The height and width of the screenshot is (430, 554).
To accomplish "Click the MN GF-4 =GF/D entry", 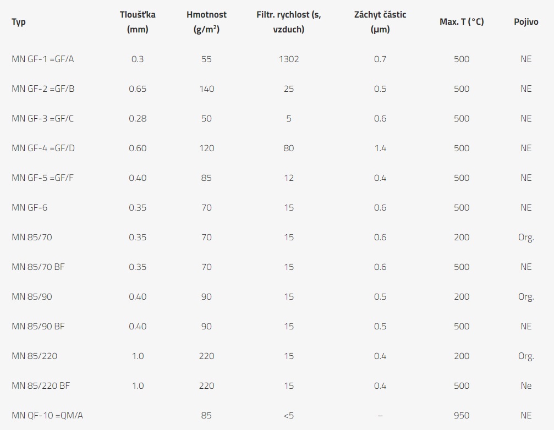I will pyautogui.click(x=43, y=148).
